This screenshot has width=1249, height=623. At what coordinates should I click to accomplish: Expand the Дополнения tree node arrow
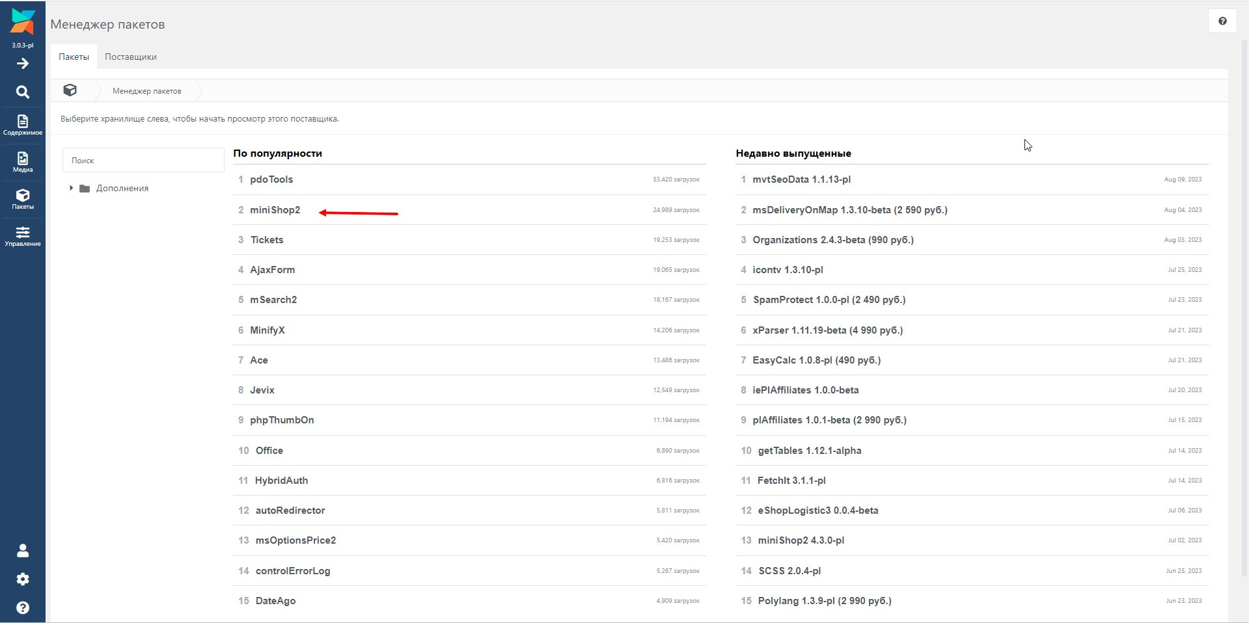click(x=71, y=188)
